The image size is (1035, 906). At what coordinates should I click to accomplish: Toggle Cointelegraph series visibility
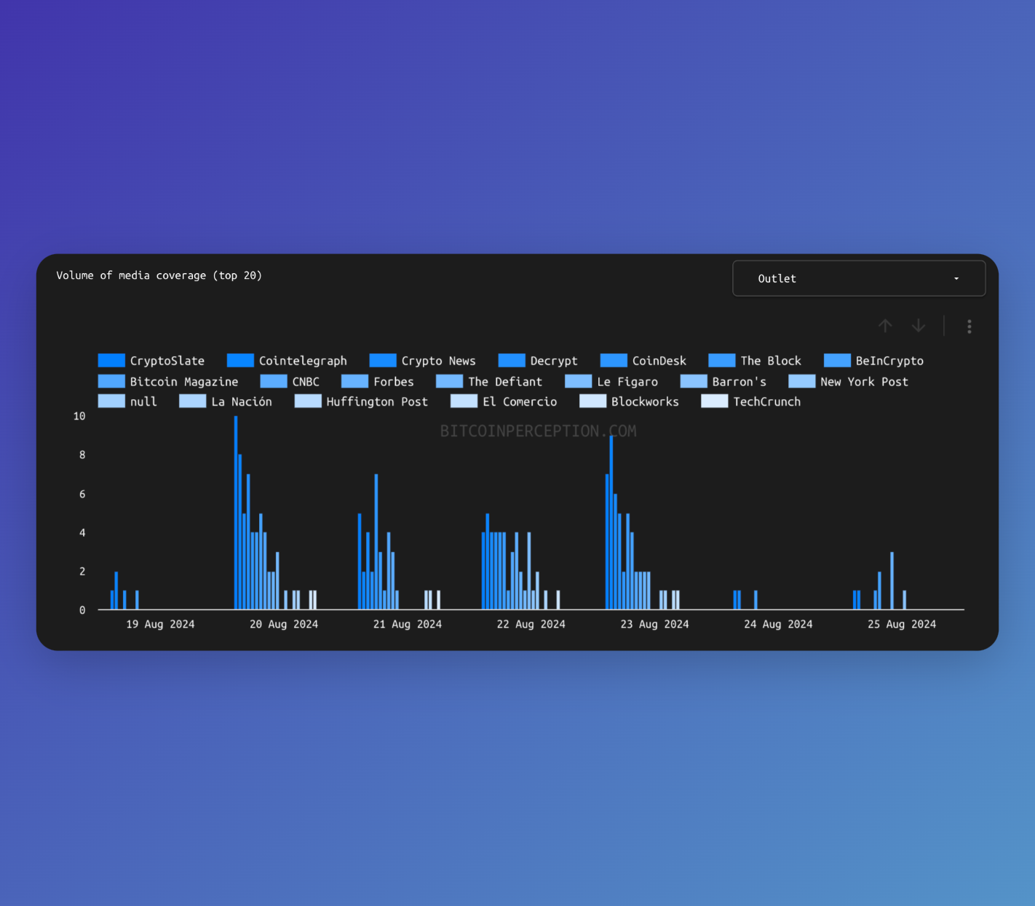click(240, 361)
